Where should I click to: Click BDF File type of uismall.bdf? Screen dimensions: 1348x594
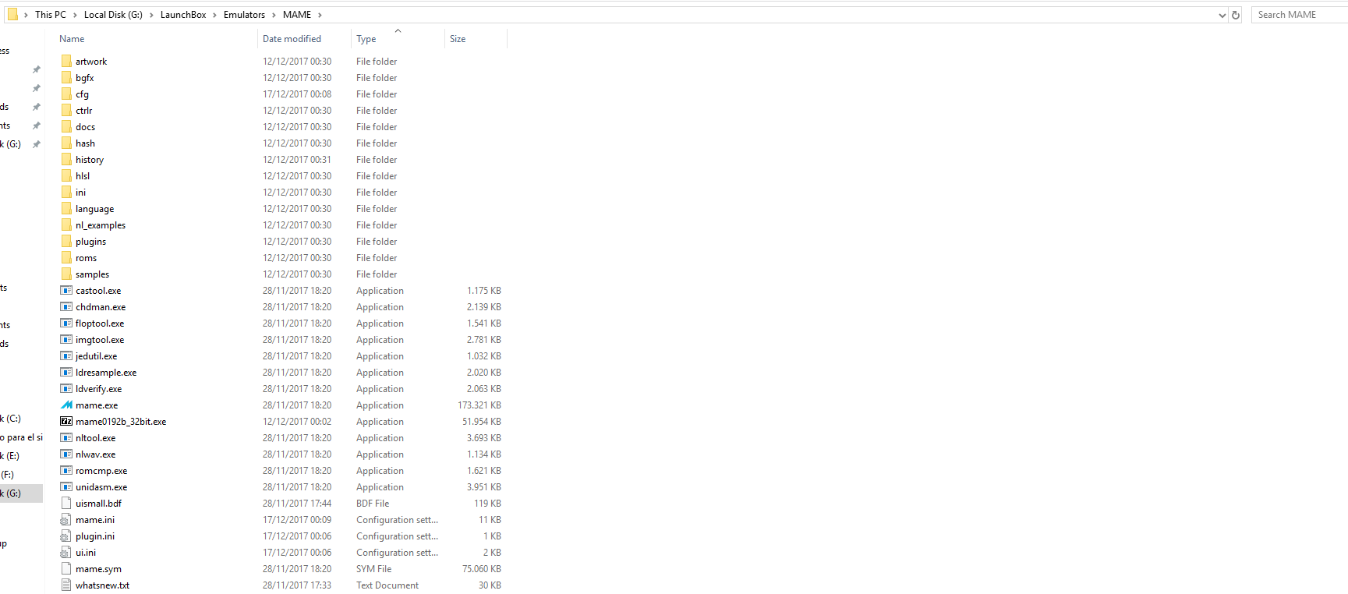click(373, 503)
